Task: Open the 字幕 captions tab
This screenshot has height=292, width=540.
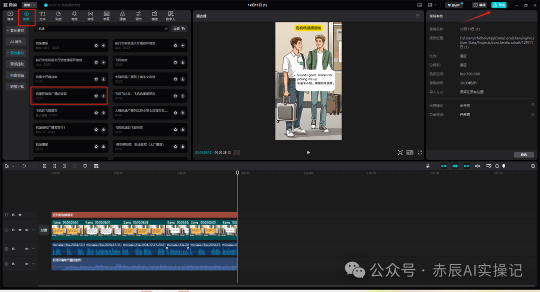Action: pos(106,16)
